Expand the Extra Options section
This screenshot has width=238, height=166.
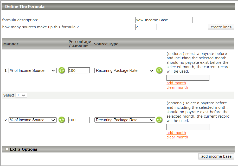7,149
